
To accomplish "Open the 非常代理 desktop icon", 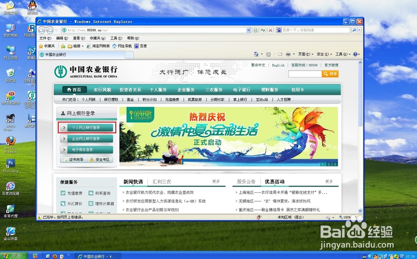I will 10,211.
